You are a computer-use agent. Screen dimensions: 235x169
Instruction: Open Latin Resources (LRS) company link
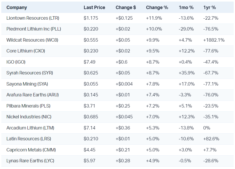pyautogui.click(x=29, y=139)
